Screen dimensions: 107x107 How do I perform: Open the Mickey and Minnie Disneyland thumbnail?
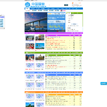pyautogui.click(x=30, y=46)
